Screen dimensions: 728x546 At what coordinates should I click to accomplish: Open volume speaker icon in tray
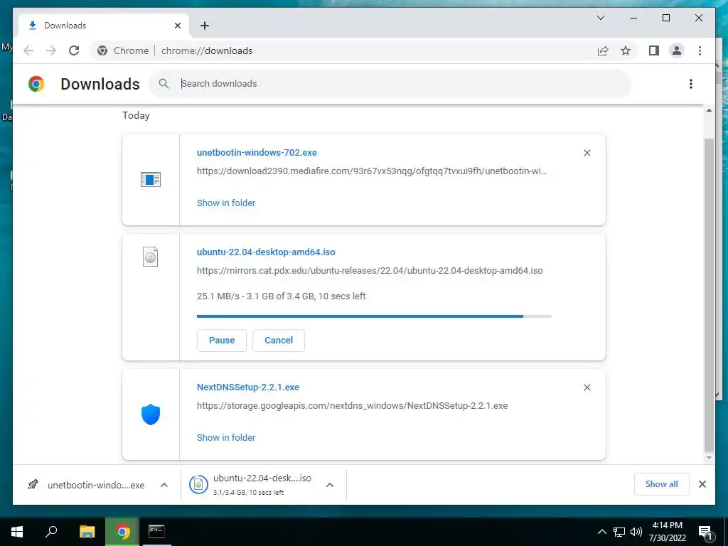pyautogui.click(x=636, y=532)
